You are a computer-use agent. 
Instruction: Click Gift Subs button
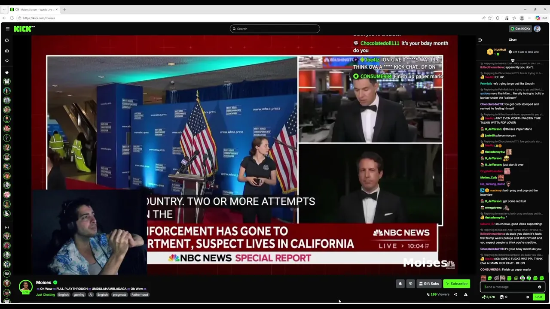coord(429,284)
